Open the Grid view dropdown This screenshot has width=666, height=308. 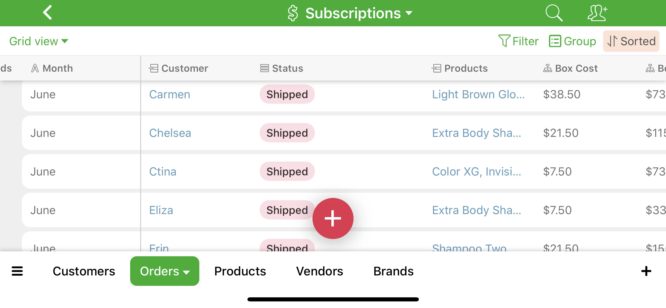(x=39, y=41)
